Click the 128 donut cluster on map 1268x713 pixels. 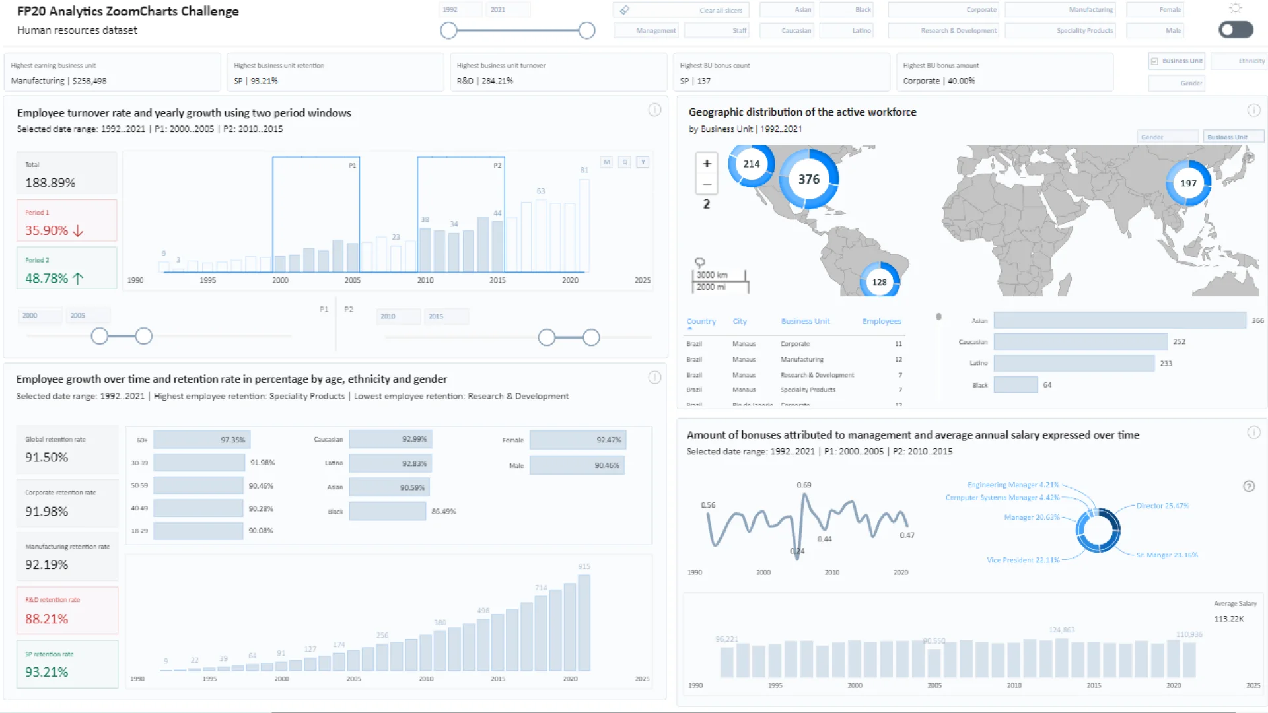(x=880, y=282)
